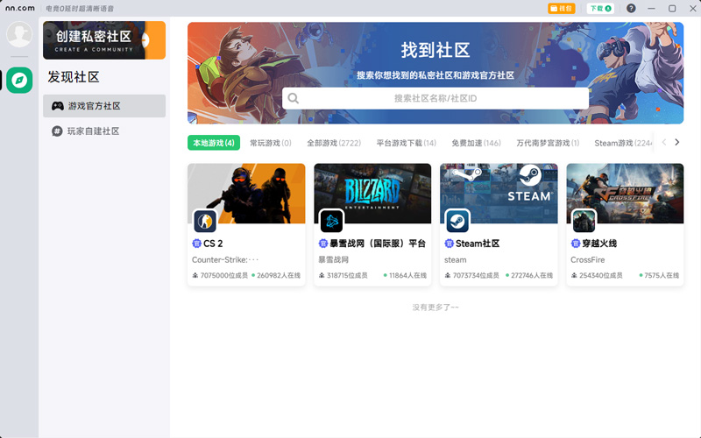The width and height of the screenshot is (701, 438).
Task: Click the orange 钱包 wallet button
Action: (561, 8)
